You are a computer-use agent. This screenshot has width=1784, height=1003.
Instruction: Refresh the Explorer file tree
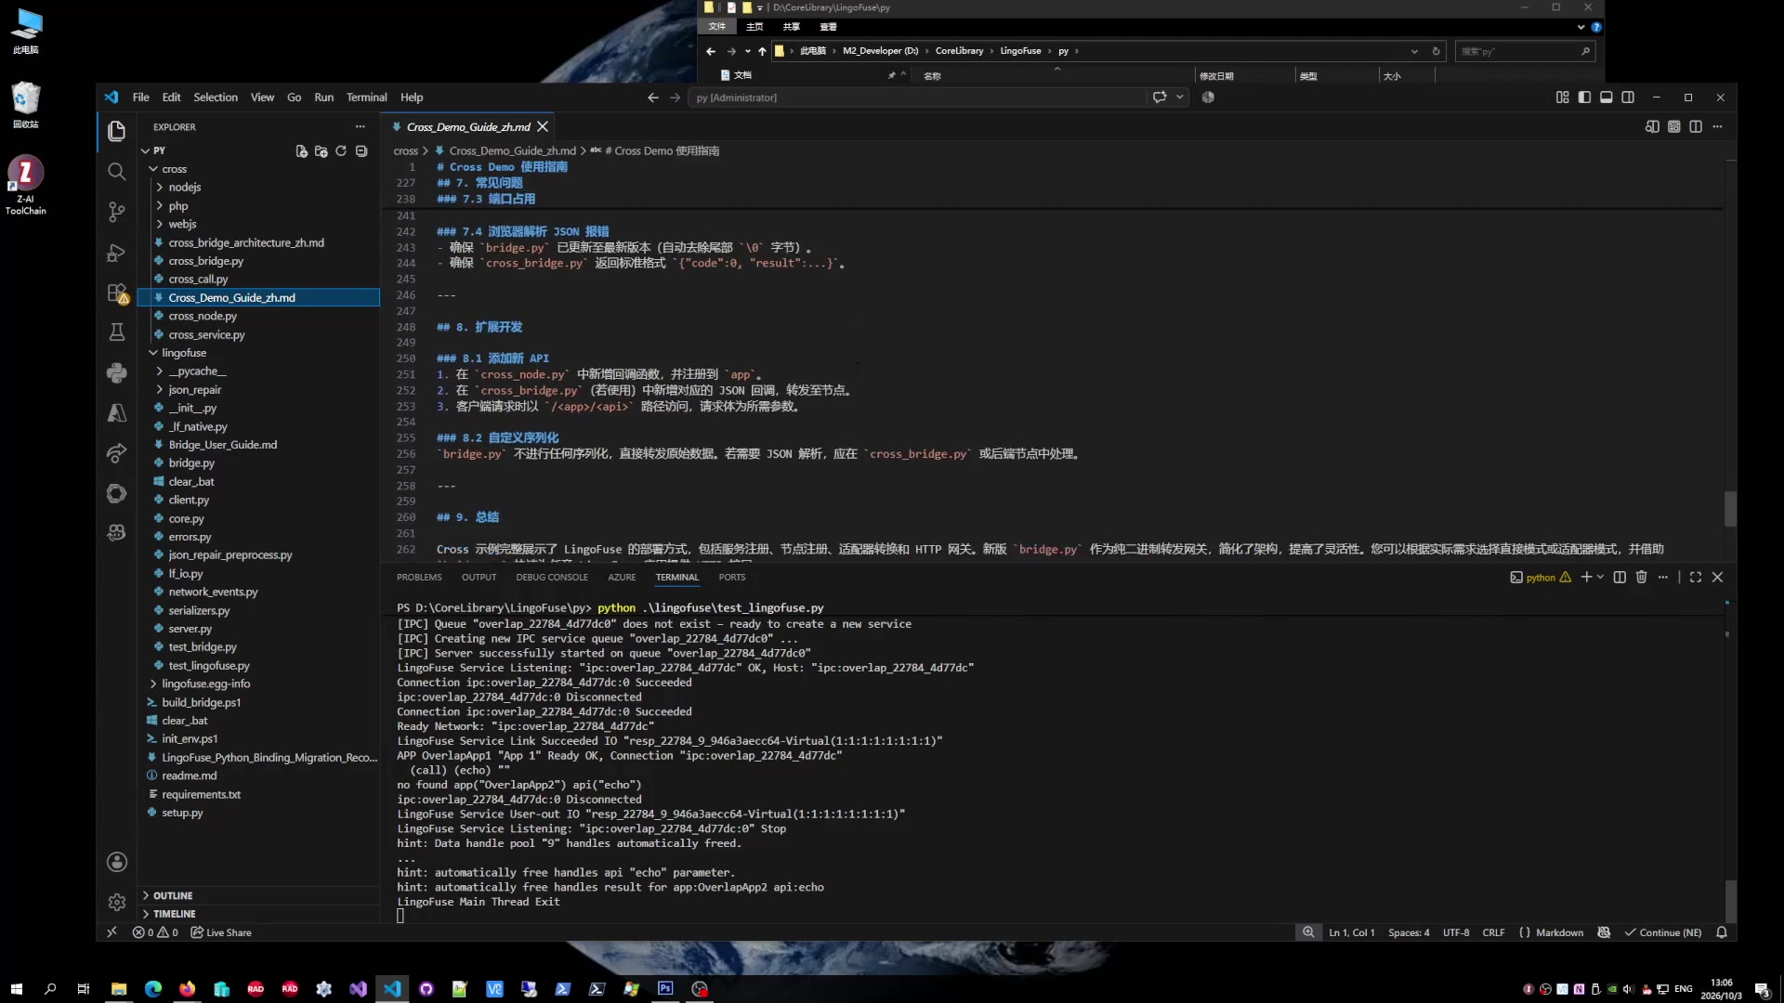[341, 150]
